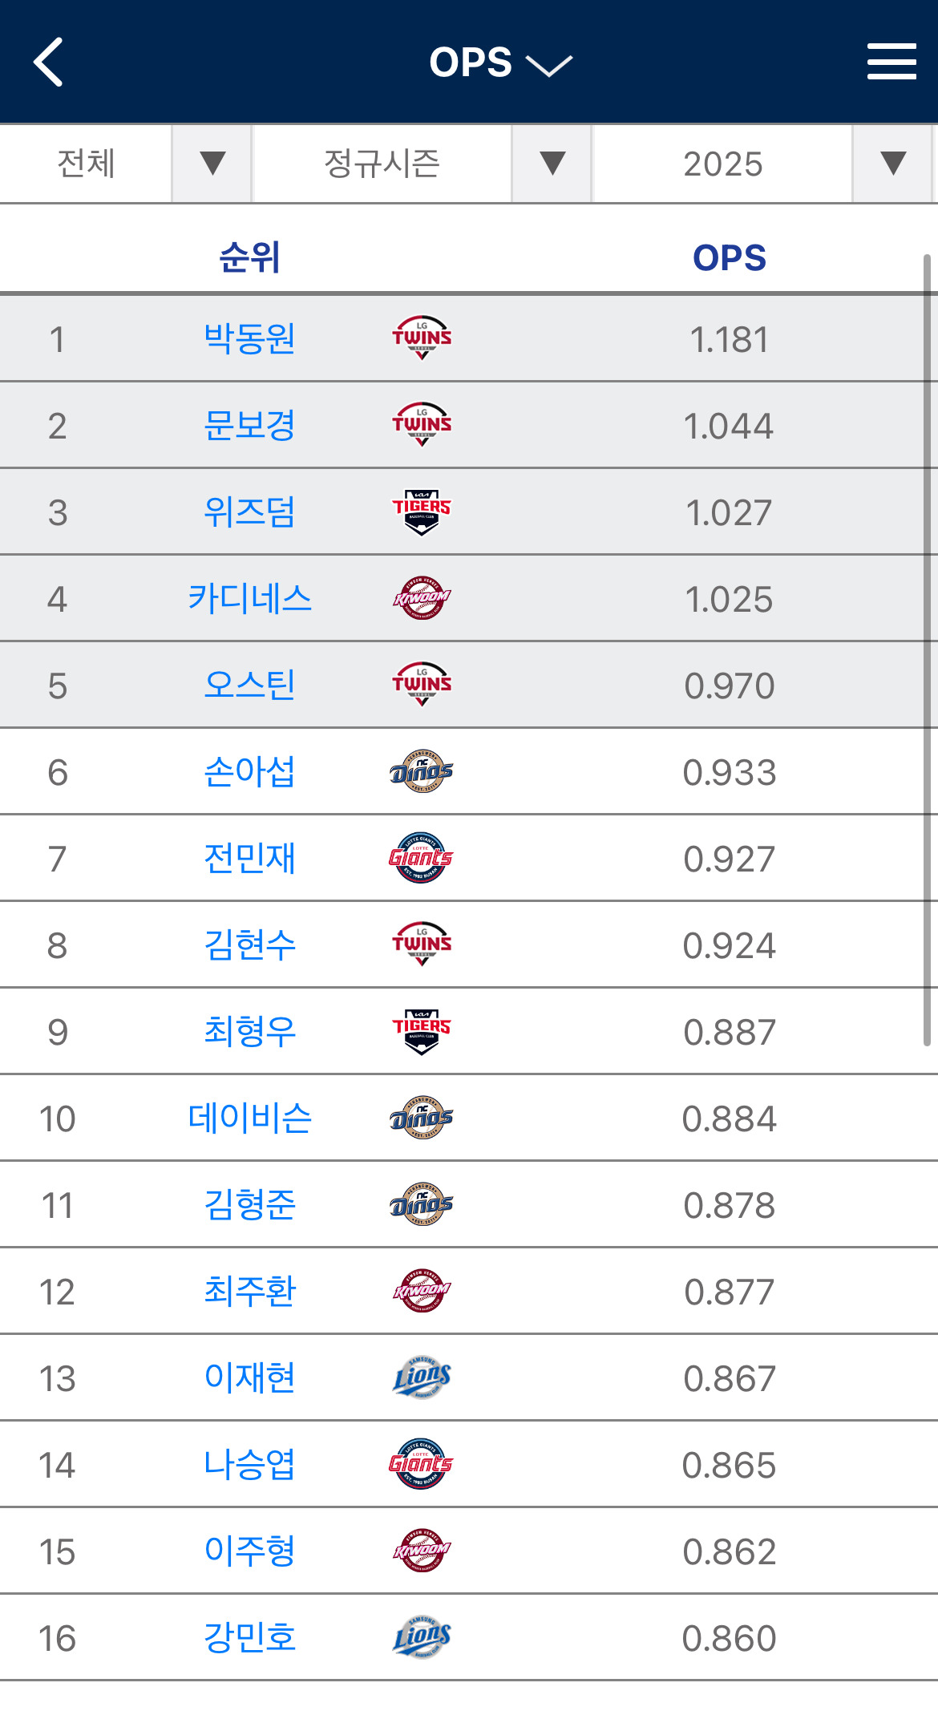Open player page for 박동원
Screen dimensions: 938x1715
(250, 338)
